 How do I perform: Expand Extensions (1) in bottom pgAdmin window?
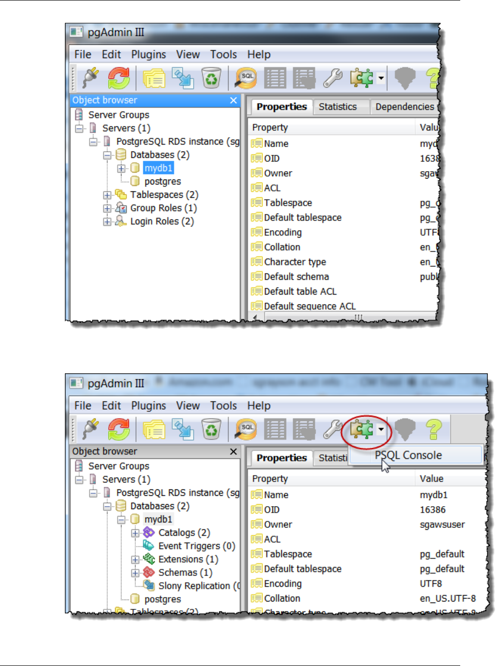[x=135, y=559]
